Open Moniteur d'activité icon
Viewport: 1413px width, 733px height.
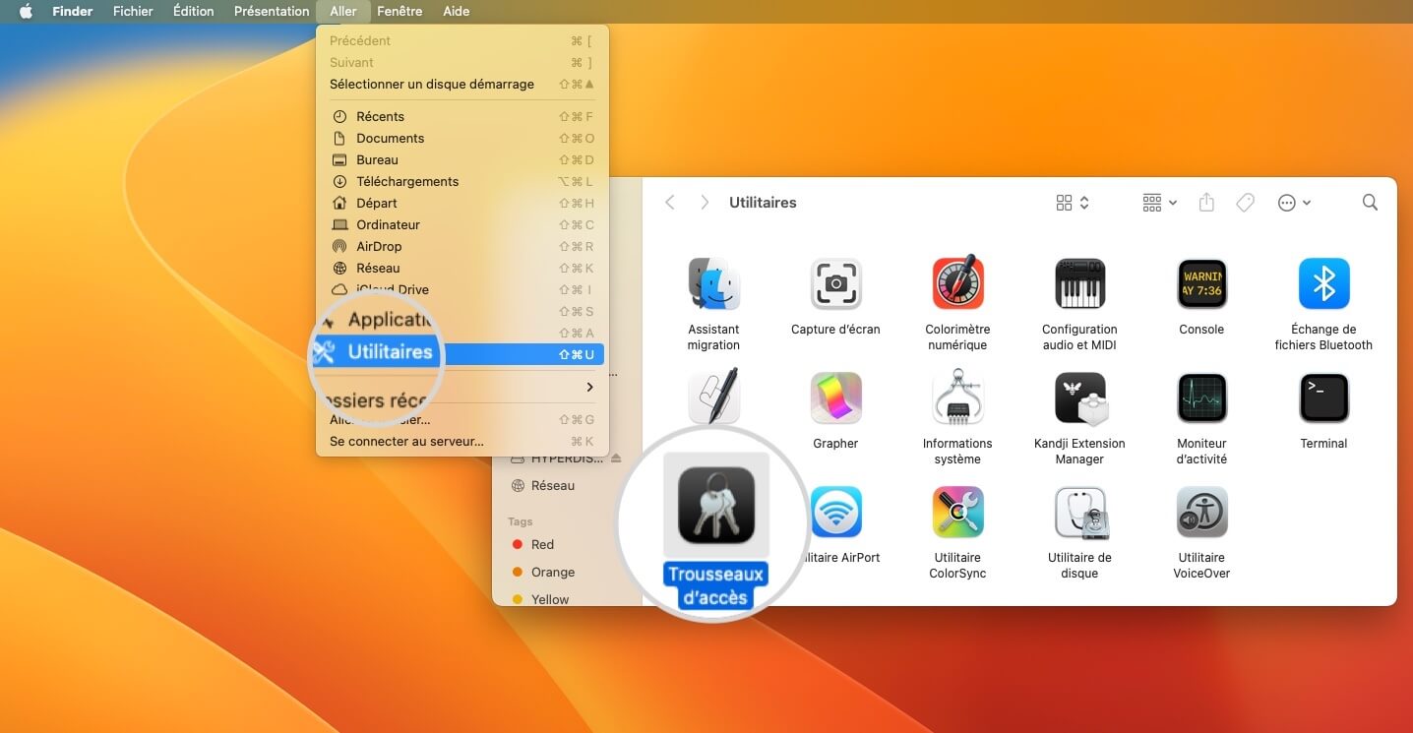(x=1201, y=398)
